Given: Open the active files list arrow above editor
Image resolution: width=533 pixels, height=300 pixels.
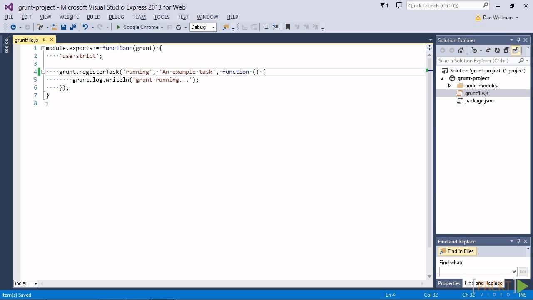Looking at the screenshot, I should 430,40.
